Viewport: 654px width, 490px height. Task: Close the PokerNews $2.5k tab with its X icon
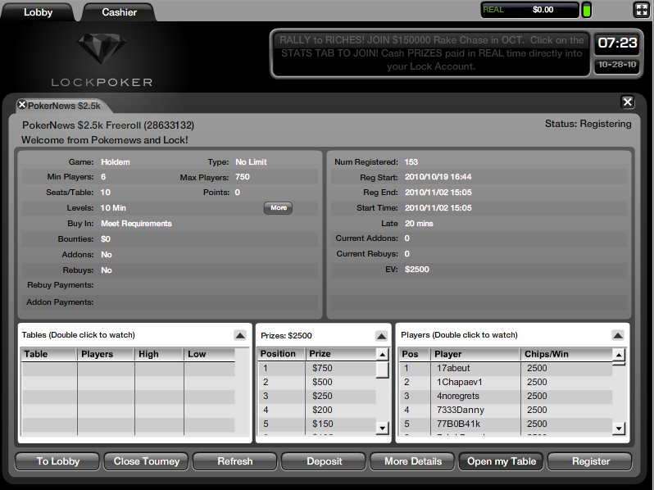(x=22, y=105)
